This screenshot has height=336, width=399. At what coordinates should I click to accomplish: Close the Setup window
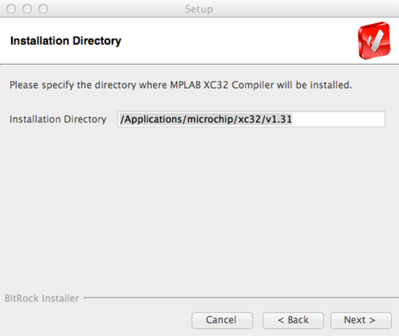[x=11, y=9]
